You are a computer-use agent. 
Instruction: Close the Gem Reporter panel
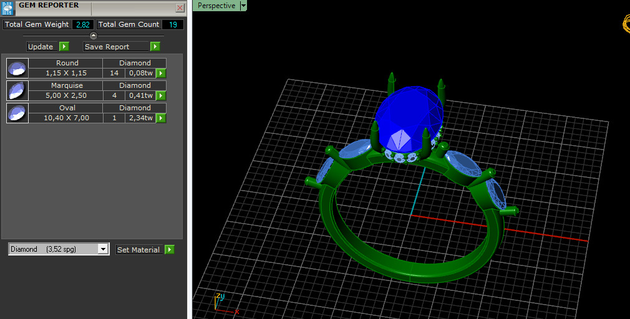[x=180, y=7]
